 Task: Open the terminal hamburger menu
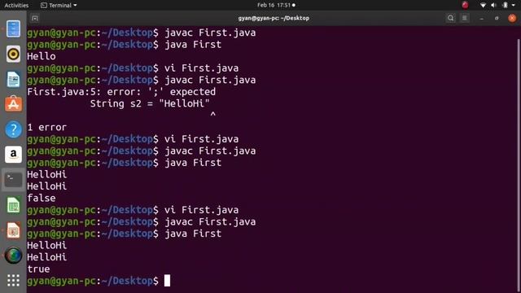point(465,18)
